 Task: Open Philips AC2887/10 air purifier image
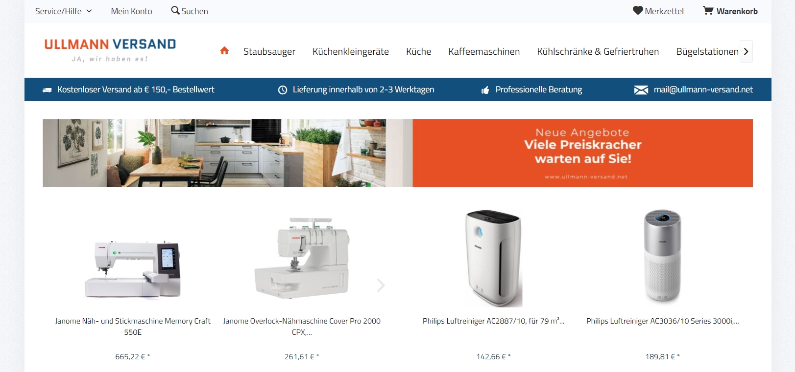point(494,258)
